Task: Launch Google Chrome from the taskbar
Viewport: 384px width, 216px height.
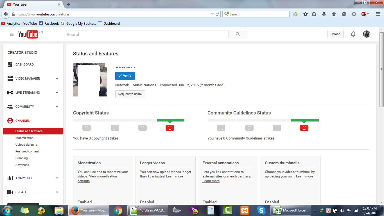Action: (118, 210)
